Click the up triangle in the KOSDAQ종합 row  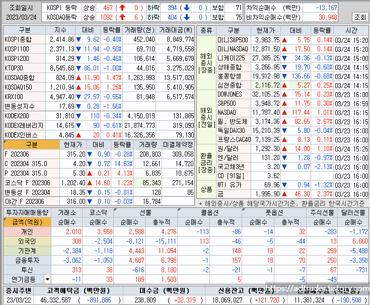[79, 78]
